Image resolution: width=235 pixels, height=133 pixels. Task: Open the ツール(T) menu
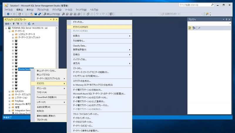(x=68, y=10)
